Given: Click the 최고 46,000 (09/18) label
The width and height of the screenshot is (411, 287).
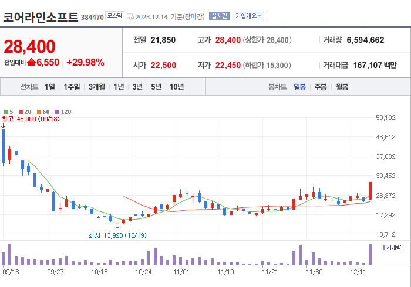Looking at the screenshot, I should coord(31,119).
